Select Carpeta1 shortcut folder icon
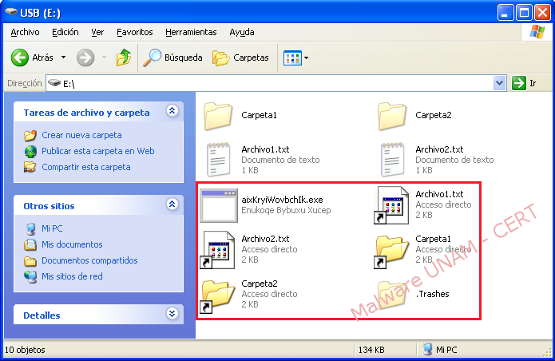 [x=391, y=252]
